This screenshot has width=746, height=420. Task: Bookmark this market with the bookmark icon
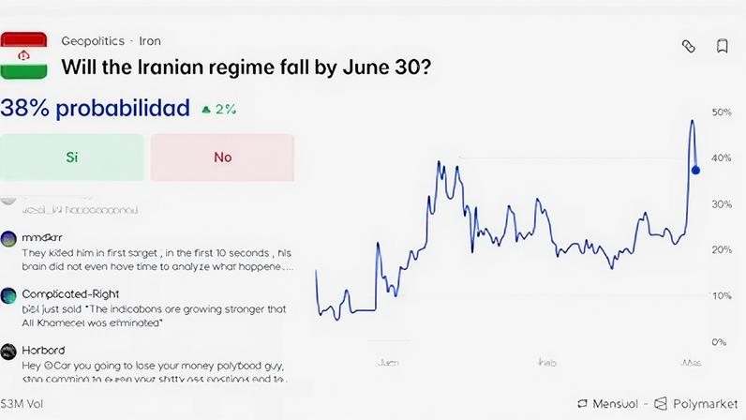(x=722, y=46)
